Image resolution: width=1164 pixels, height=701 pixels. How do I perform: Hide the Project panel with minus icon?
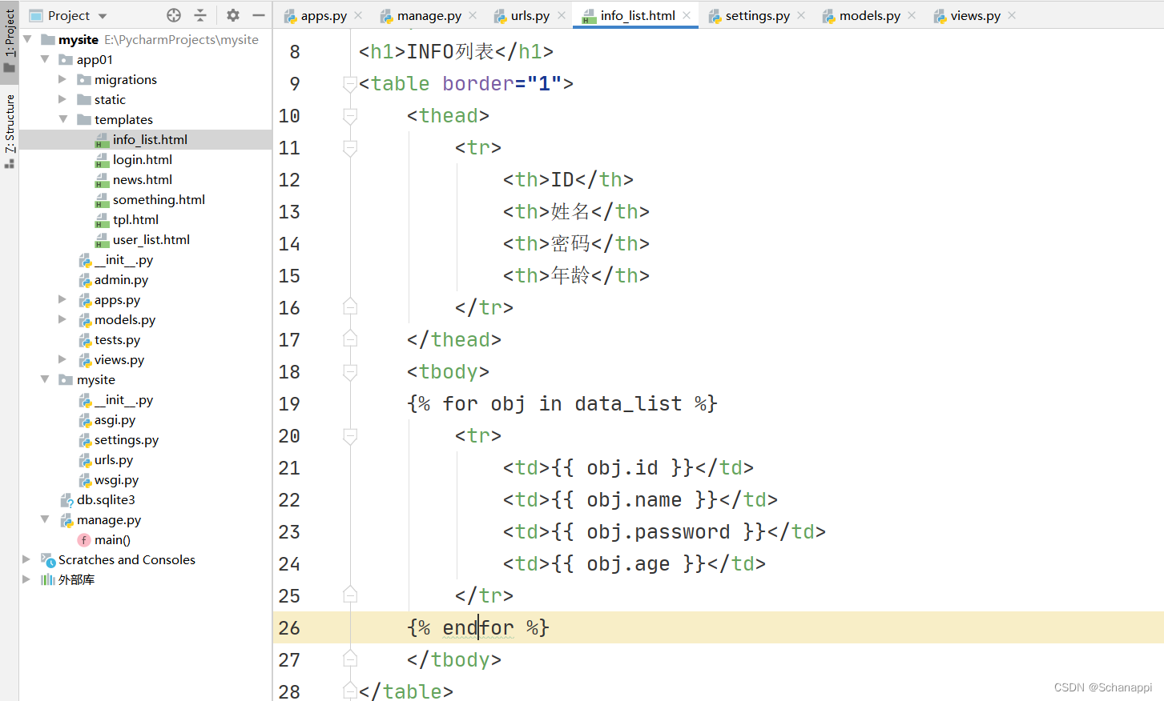(x=258, y=15)
